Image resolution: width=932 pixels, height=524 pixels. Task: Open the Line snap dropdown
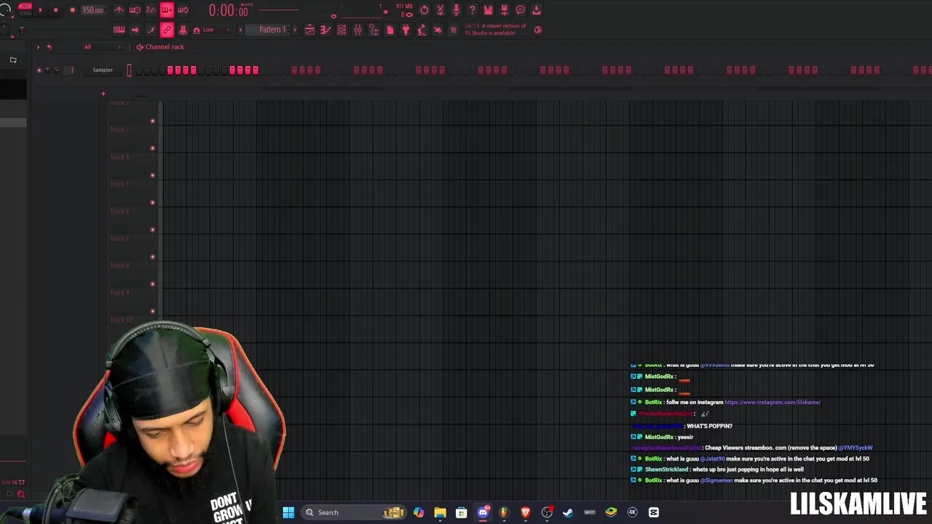[216, 30]
